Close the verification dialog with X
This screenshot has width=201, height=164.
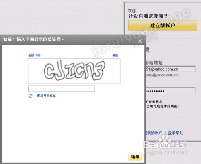click(x=140, y=41)
